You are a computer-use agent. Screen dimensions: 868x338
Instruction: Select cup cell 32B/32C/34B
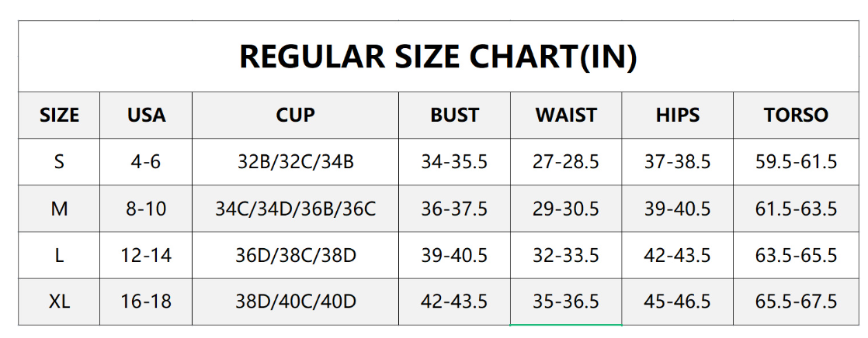click(295, 162)
